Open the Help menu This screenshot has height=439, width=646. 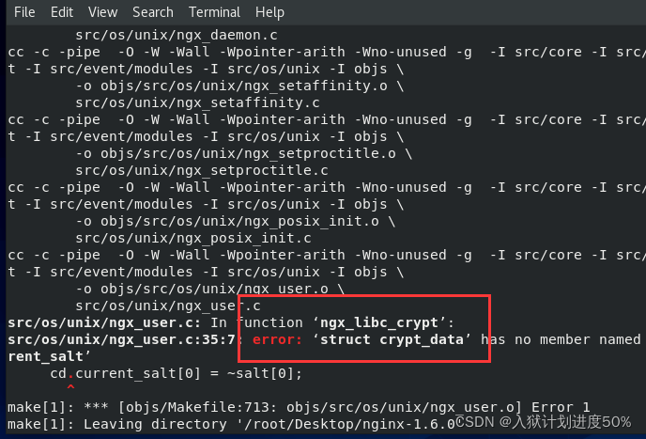coord(269,12)
